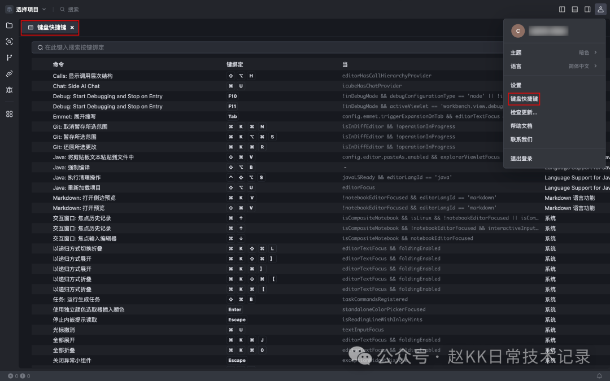Close the 键盘快捷键 tab

click(72, 28)
